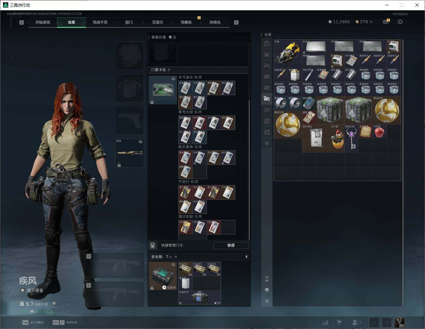Select the old parchment scroll item

(x=366, y=132)
